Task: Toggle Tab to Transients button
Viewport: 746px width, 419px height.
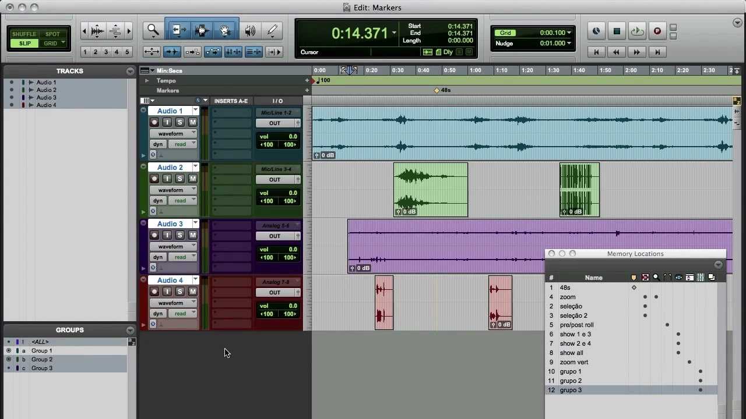Action: [x=172, y=52]
